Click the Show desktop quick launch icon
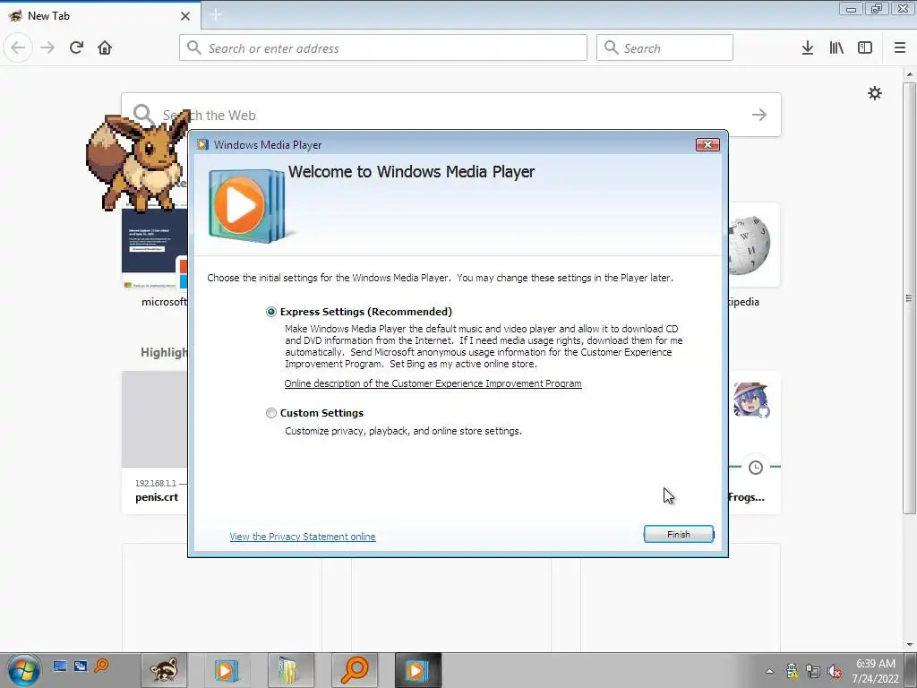This screenshot has height=688, width=917. (x=60, y=666)
